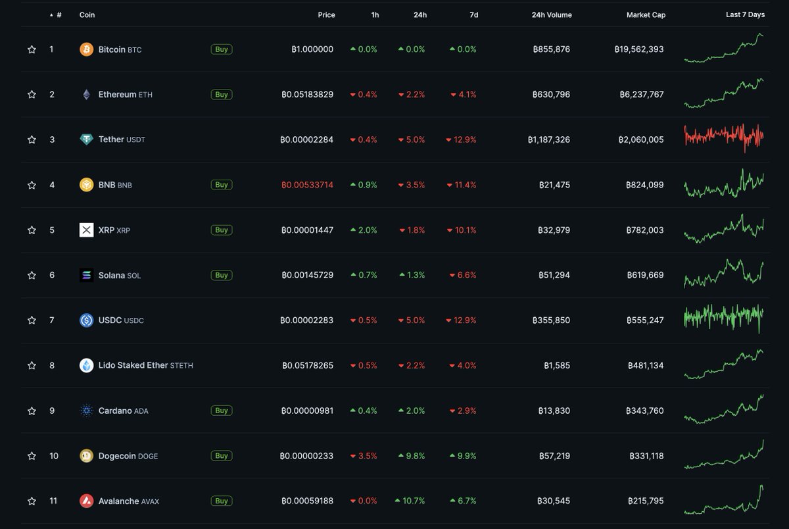
Task: Click the Ethereum logo icon
Action: tap(86, 95)
